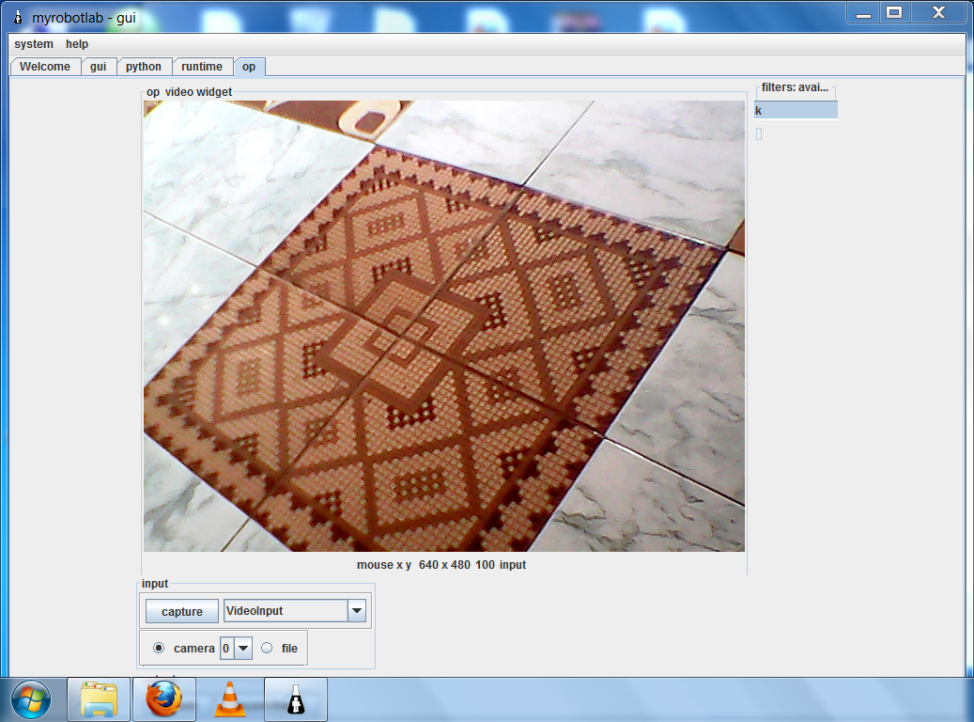Select the camera radio button

[159, 648]
